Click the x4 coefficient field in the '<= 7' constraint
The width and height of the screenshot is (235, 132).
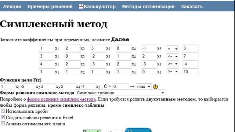coord(124,56)
